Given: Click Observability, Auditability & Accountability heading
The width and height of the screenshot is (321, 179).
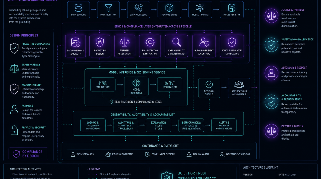Looking at the screenshot, I should coord(143,115).
